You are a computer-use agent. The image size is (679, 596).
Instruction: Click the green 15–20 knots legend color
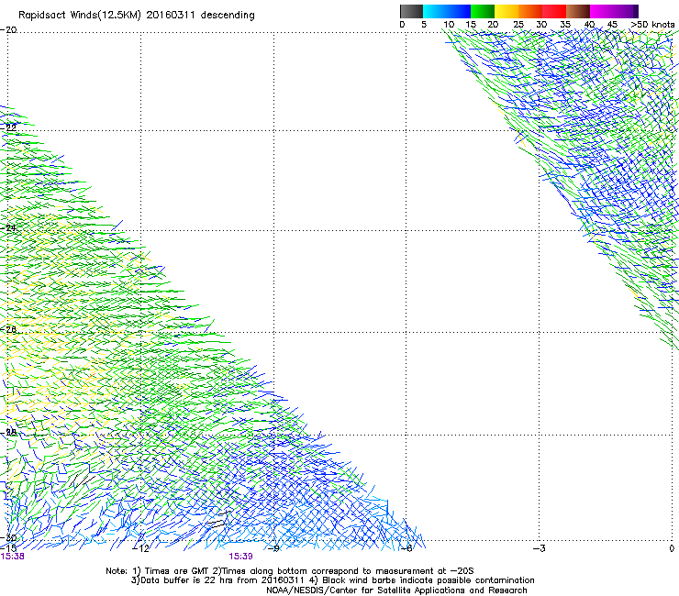point(483,11)
